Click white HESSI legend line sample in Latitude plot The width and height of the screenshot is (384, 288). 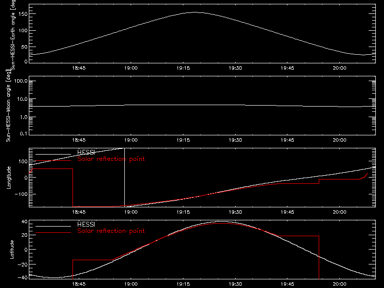pyautogui.click(x=53, y=226)
